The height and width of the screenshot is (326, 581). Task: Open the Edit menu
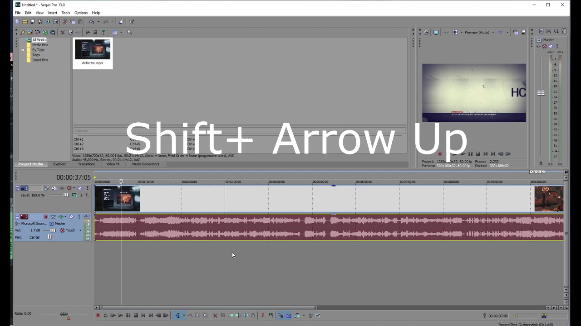coord(28,13)
